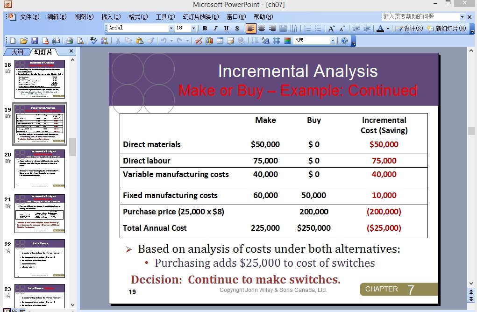Open PowerPoint Help with the question mark icon
The height and width of the screenshot is (312, 477).
point(344,41)
